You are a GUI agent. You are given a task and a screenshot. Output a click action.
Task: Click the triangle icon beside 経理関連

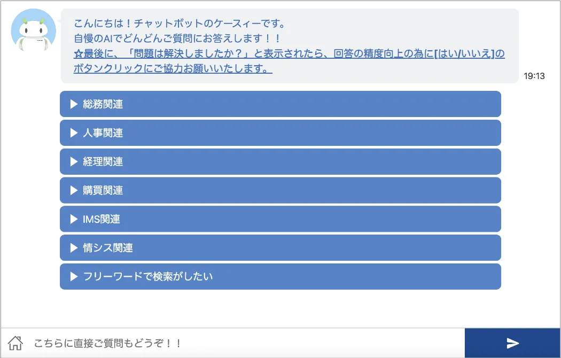(74, 161)
